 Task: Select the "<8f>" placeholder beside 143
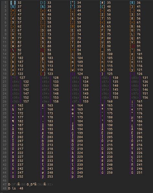coord(46,90)
